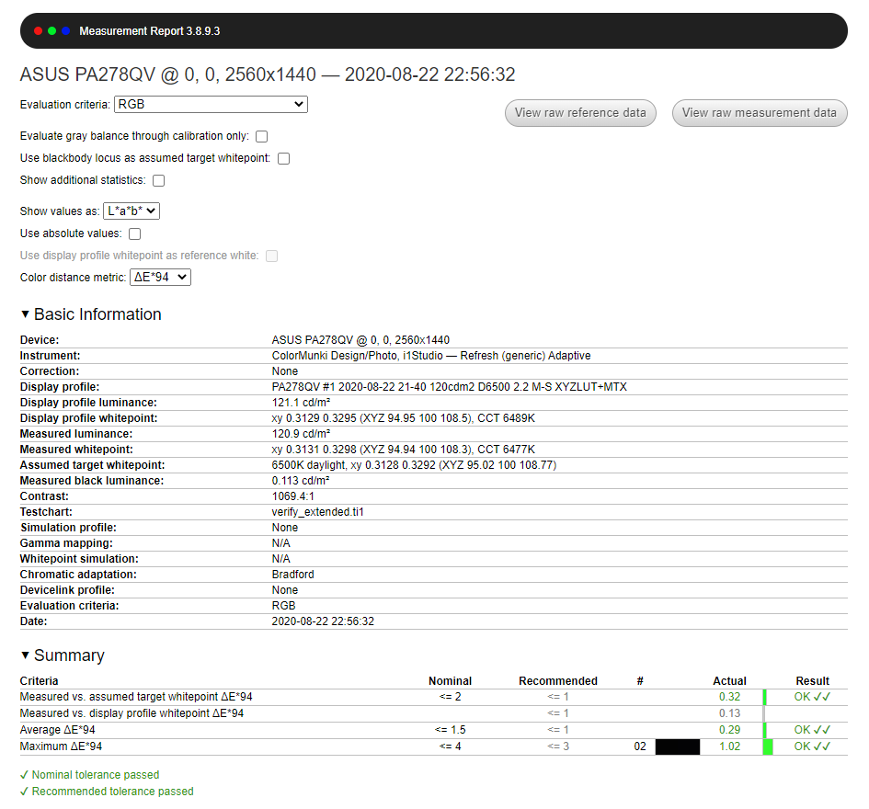
Task: Select the Measured luminance value 120.9 cd/m²
Action: pos(301,434)
